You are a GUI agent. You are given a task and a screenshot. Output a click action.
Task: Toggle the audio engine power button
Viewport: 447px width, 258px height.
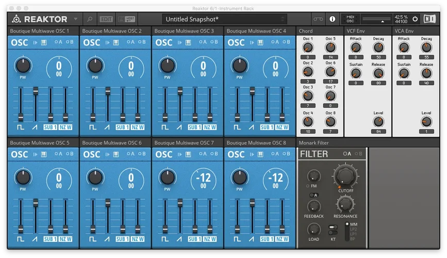point(415,19)
